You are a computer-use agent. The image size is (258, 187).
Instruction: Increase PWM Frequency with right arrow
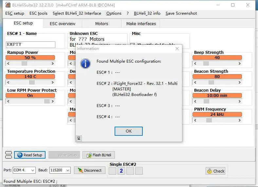click(x=240, y=120)
